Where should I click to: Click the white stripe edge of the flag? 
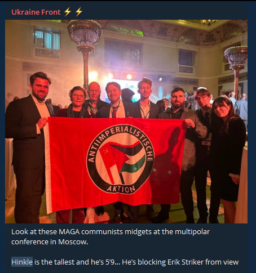pyautogui.click(x=47, y=165)
